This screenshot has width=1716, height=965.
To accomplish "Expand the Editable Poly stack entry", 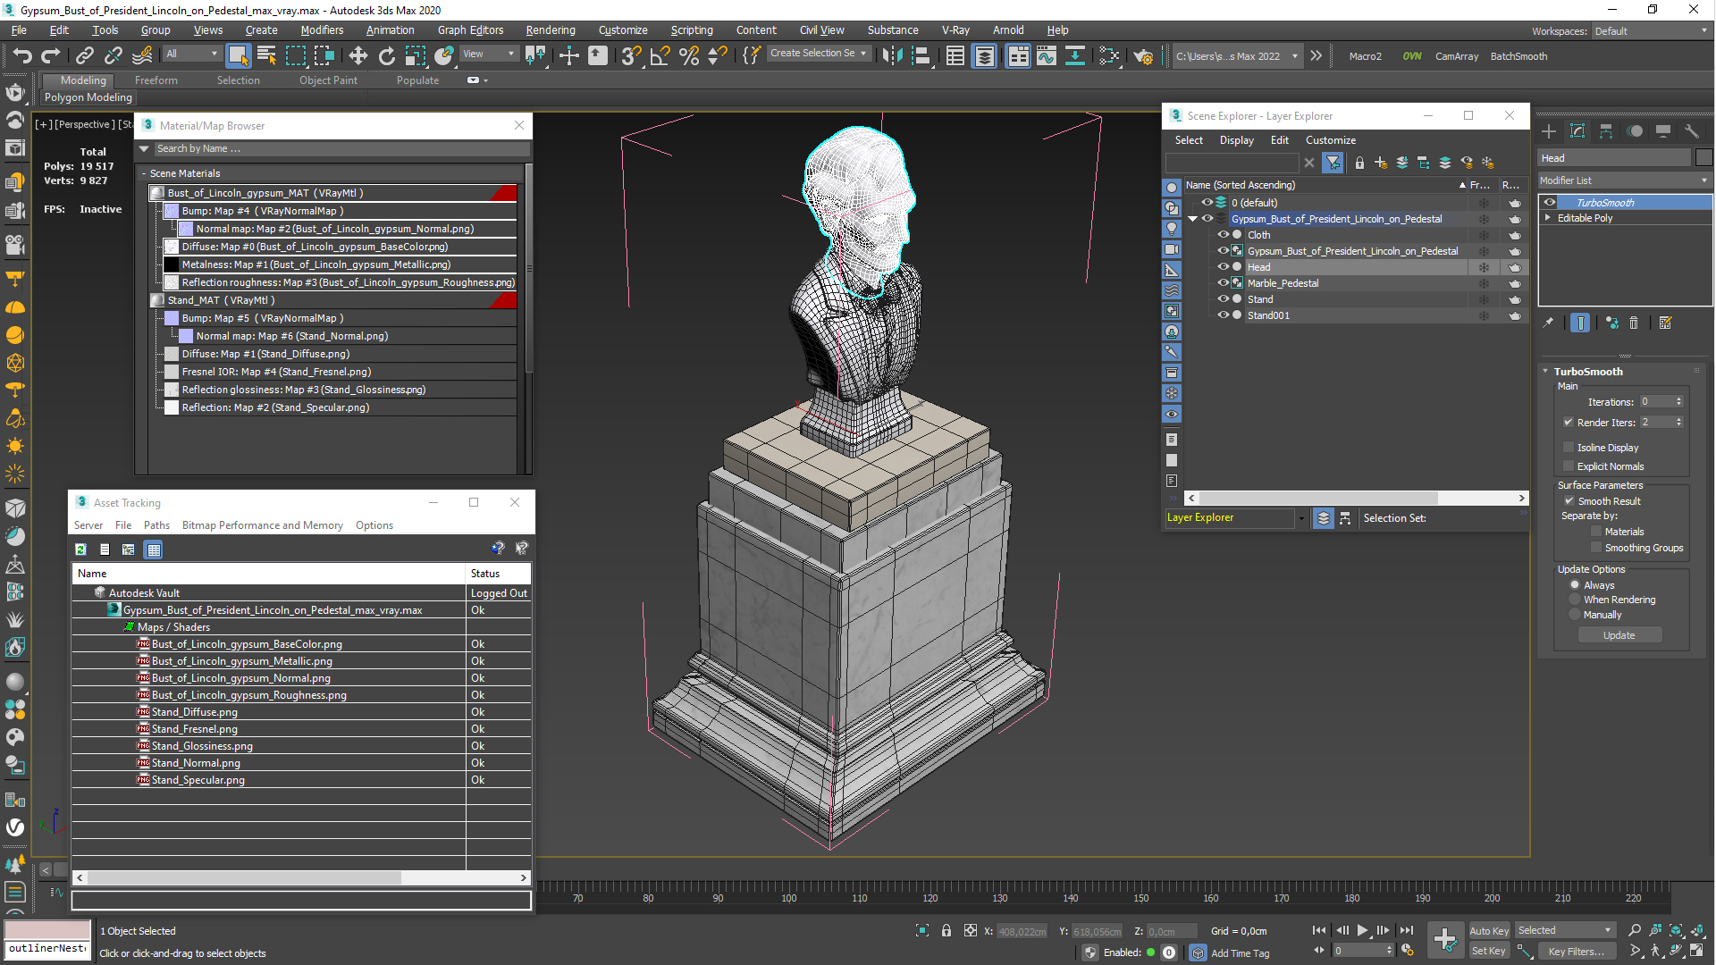I will click(1547, 218).
